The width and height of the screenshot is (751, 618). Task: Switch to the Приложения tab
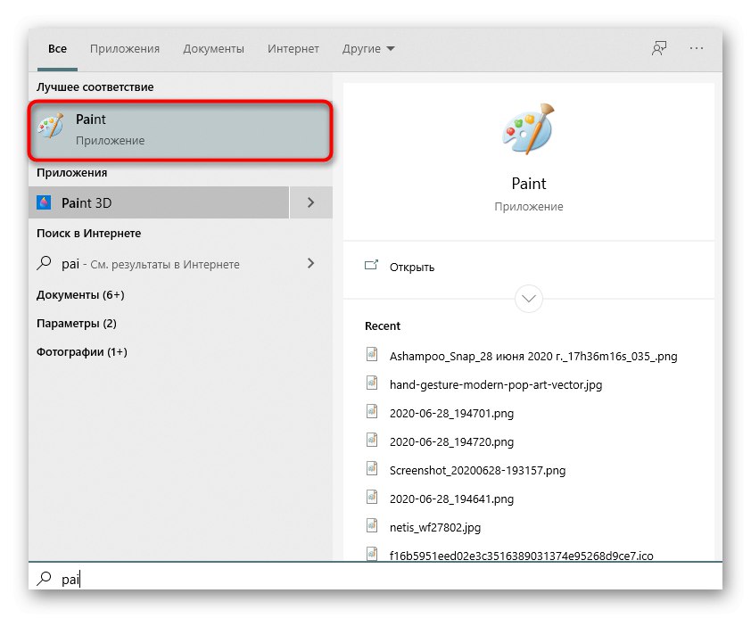(125, 49)
